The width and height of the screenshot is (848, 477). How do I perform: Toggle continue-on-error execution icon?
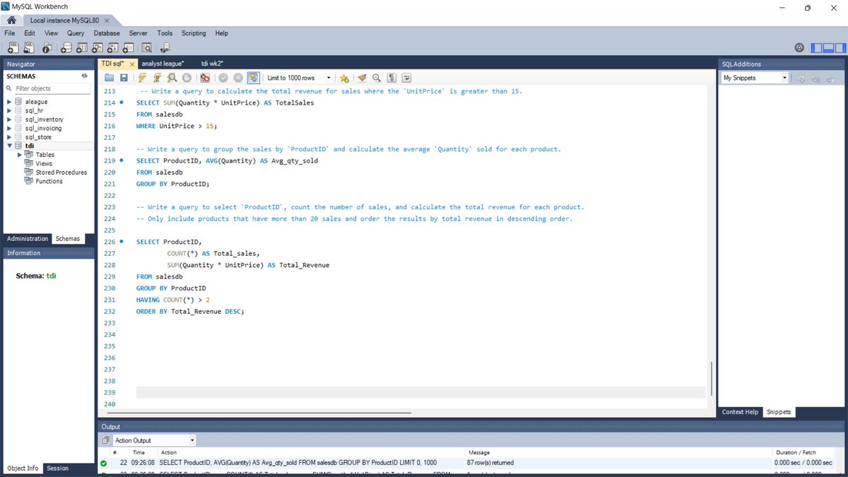coord(205,78)
